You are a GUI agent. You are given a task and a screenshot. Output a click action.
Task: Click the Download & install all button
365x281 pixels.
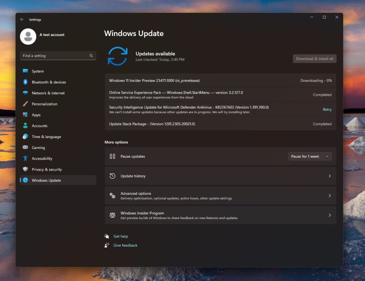tap(314, 58)
